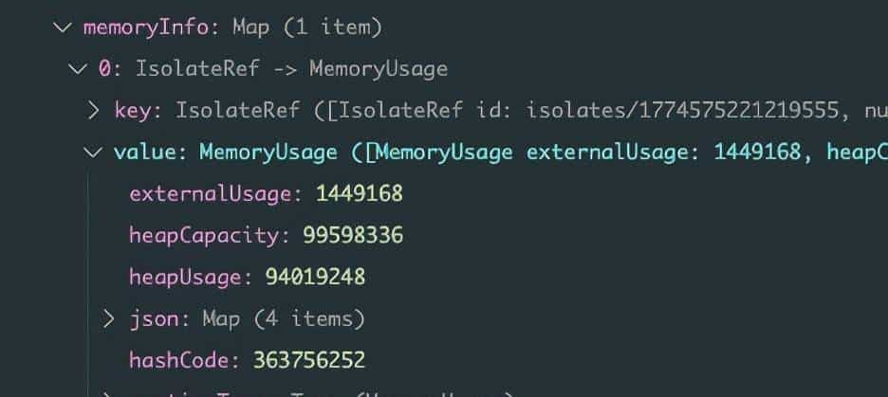Viewport: 888px width, 397px height.
Task: Expand the json: Map chevron
Action: 109,318
